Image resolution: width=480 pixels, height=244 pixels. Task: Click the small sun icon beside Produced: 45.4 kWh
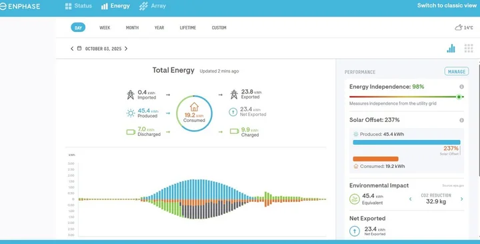[356, 134]
